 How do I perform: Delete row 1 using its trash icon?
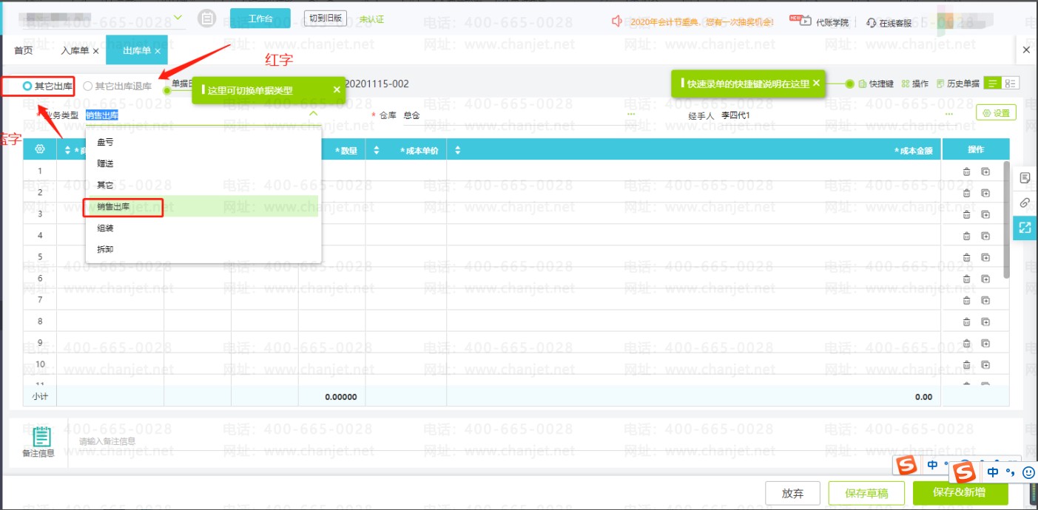click(966, 171)
